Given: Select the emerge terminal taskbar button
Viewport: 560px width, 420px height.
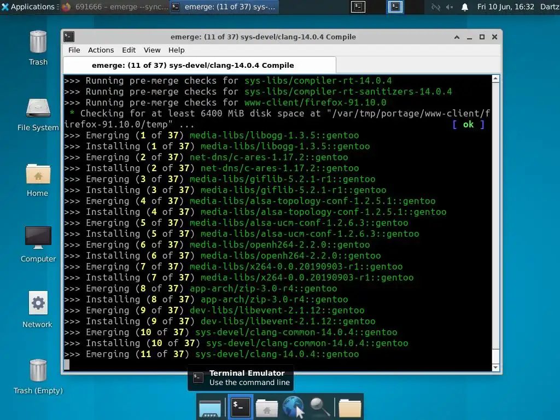Looking at the screenshot, I should [x=224, y=7].
